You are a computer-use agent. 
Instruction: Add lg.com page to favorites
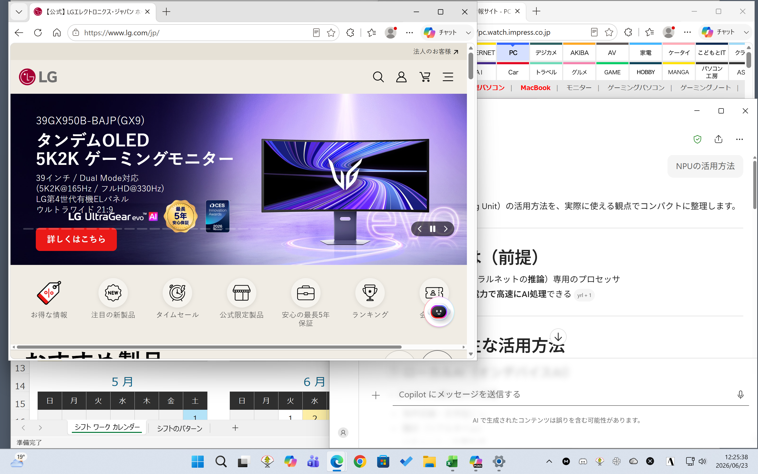pos(331,33)
